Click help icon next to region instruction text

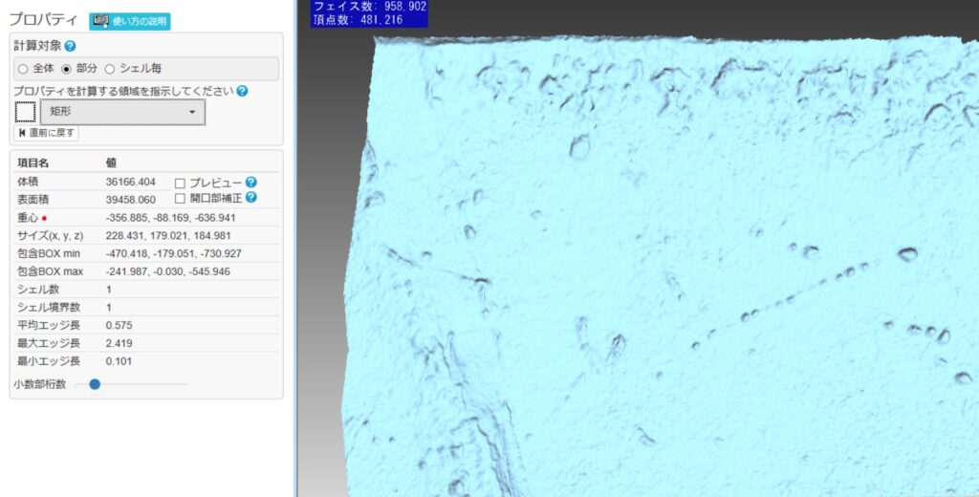pyautogui.click(x=242, y=91)
